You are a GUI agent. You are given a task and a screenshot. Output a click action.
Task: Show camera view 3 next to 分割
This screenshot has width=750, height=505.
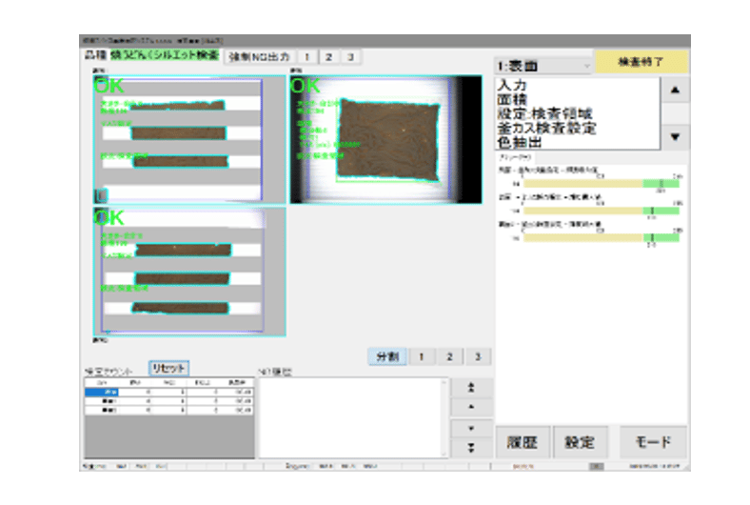478,356
